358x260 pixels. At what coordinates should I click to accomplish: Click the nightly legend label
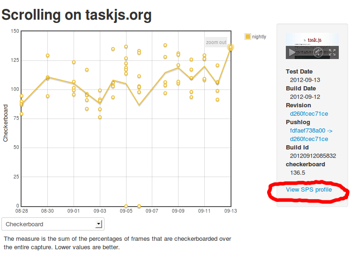pos(259,37)
